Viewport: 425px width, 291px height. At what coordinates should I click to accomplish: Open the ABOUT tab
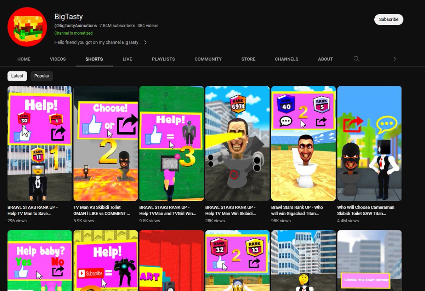(x=325, y=59)
